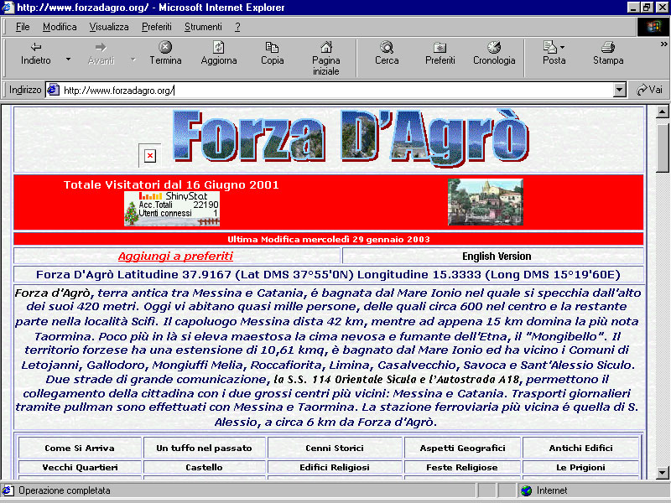Stop loading with the Termina button
The height and width of the screenshot is (503, 671).
click(165, 54)
